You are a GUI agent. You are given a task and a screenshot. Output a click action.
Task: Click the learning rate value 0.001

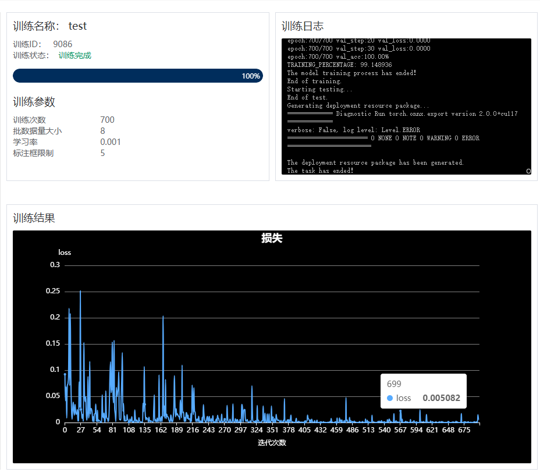coord(111,142)
